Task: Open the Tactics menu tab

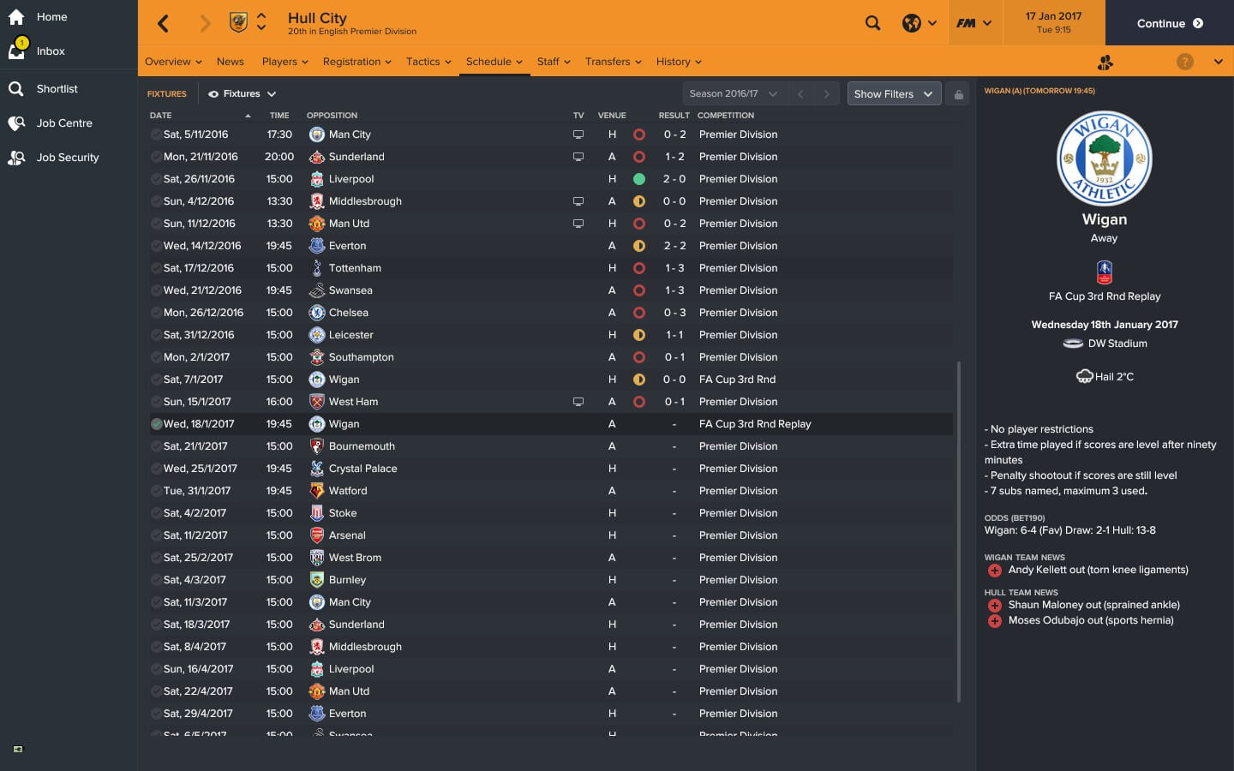Action: pos(428,62)
